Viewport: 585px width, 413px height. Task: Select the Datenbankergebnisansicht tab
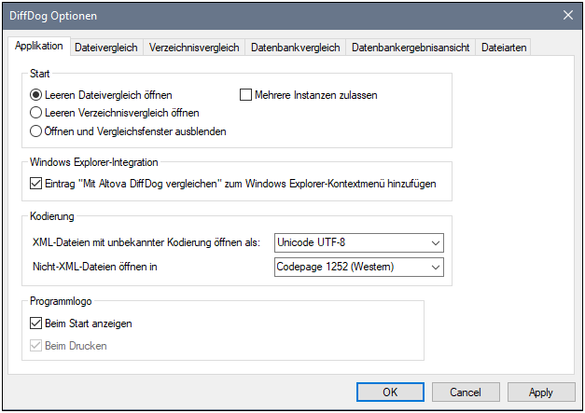pyautogui.click(x=411, y=48)
